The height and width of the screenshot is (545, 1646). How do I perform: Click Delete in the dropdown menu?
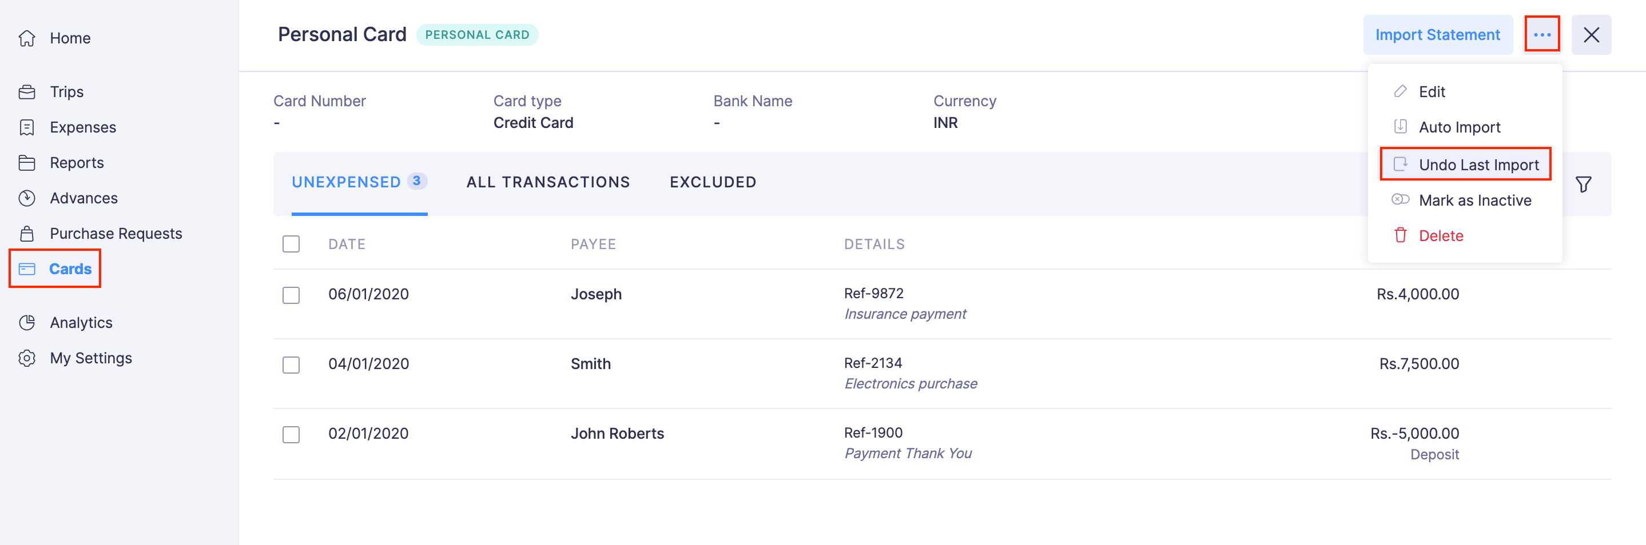1440,235
